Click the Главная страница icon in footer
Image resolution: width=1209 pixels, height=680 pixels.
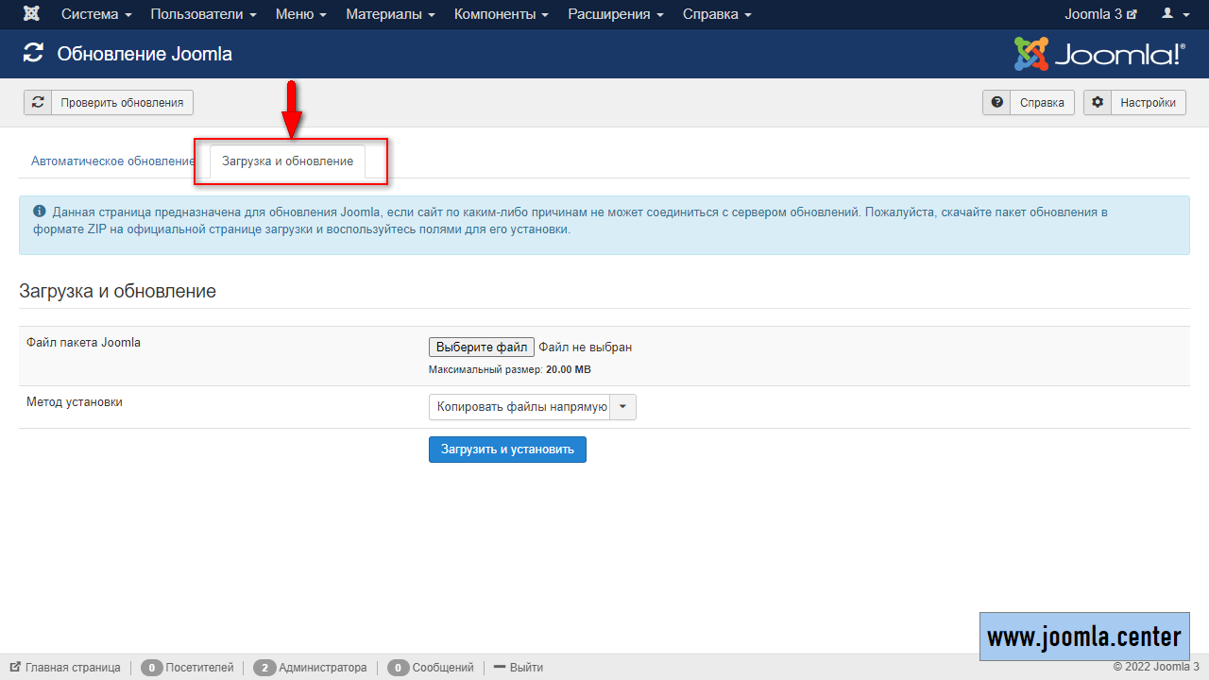(x=16, y=668)
